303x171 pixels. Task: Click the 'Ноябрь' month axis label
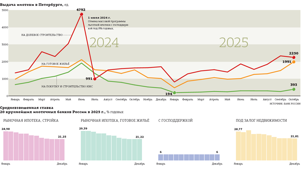[148, 99]
